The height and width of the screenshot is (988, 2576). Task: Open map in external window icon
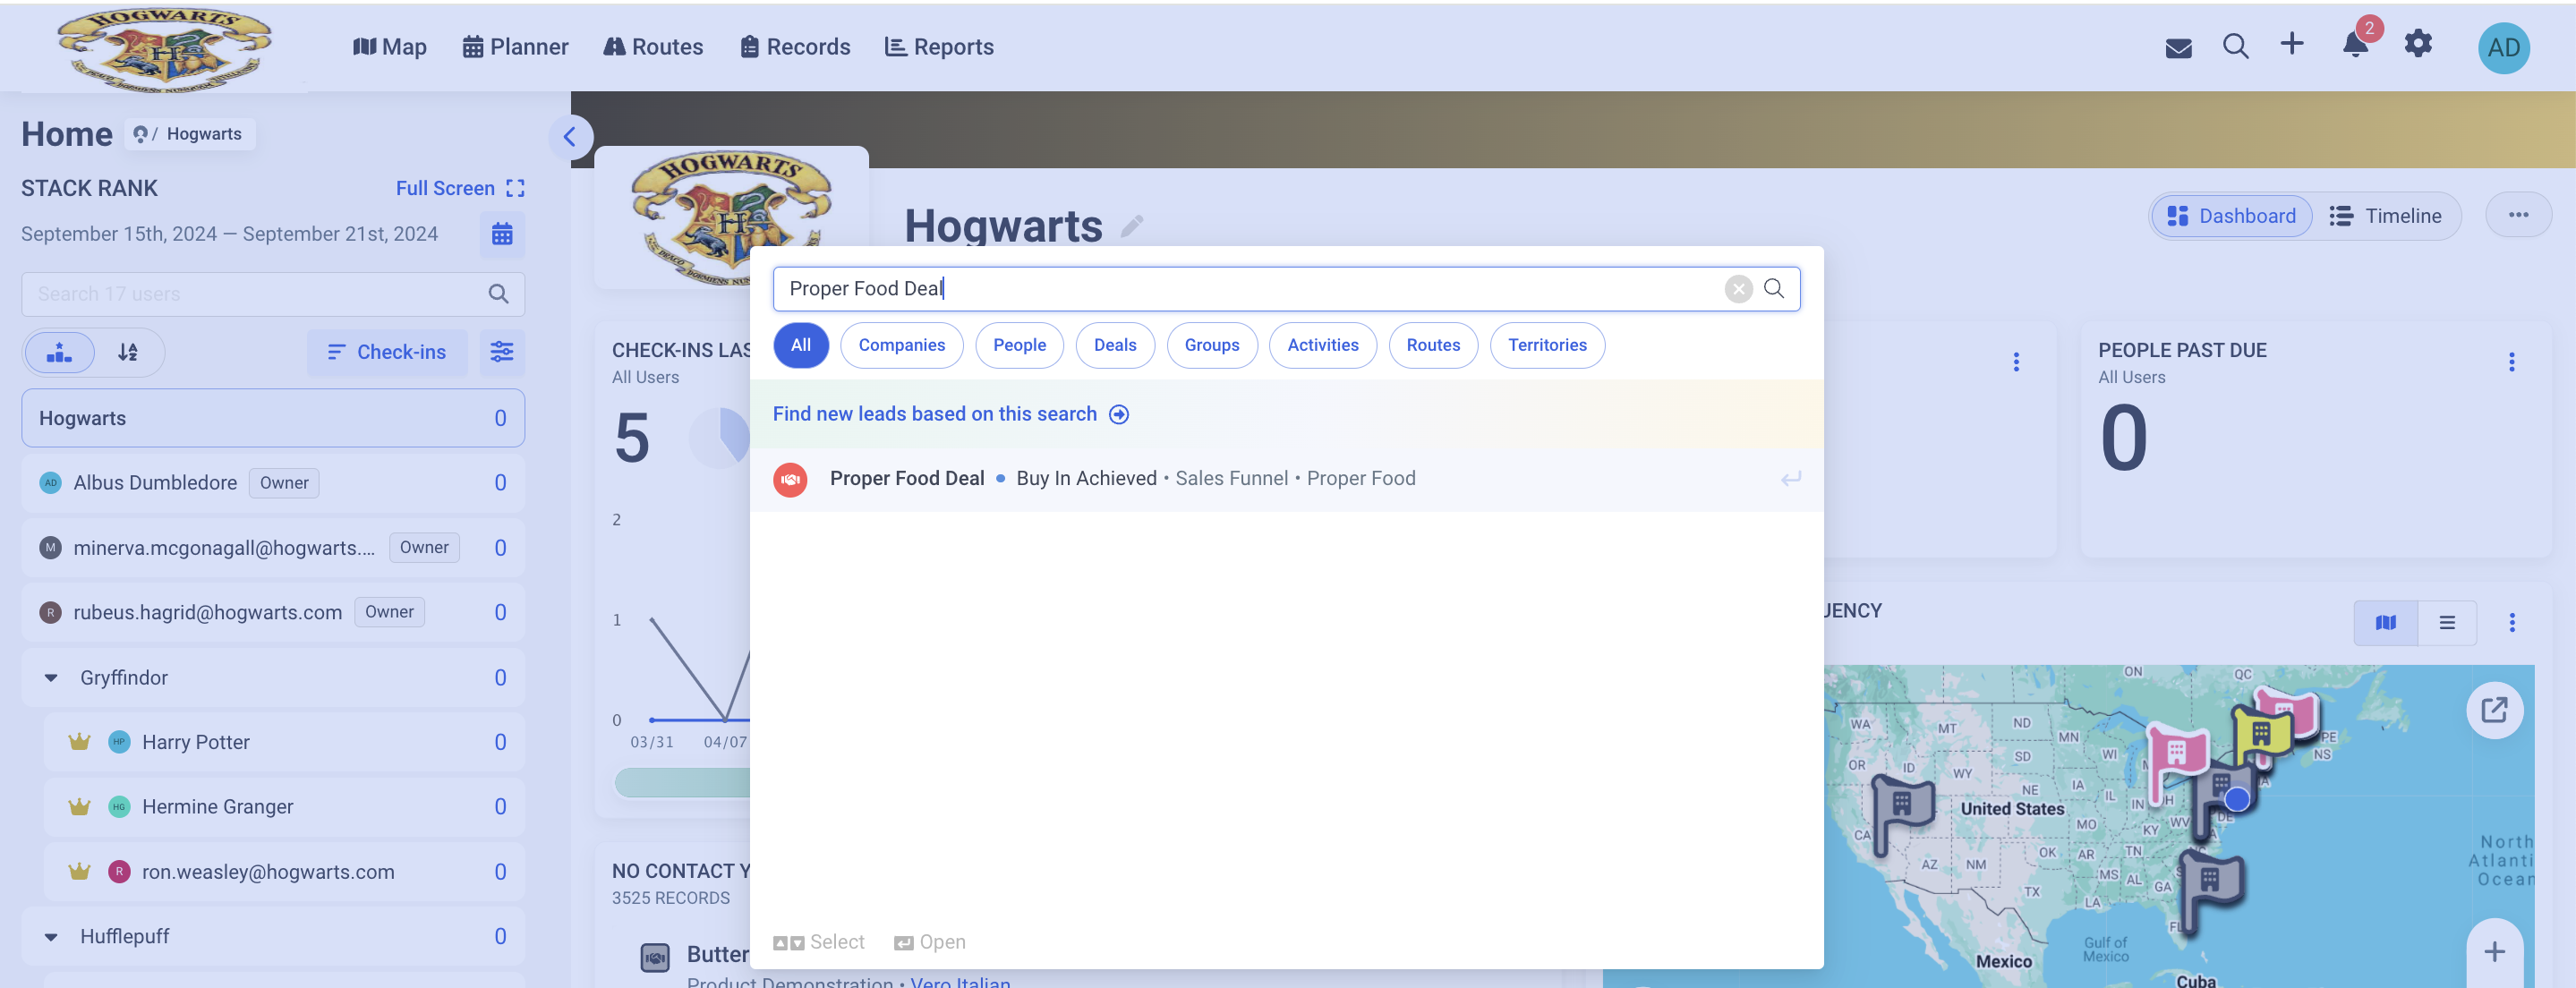pyautogui.click(x=2494, y=710)
